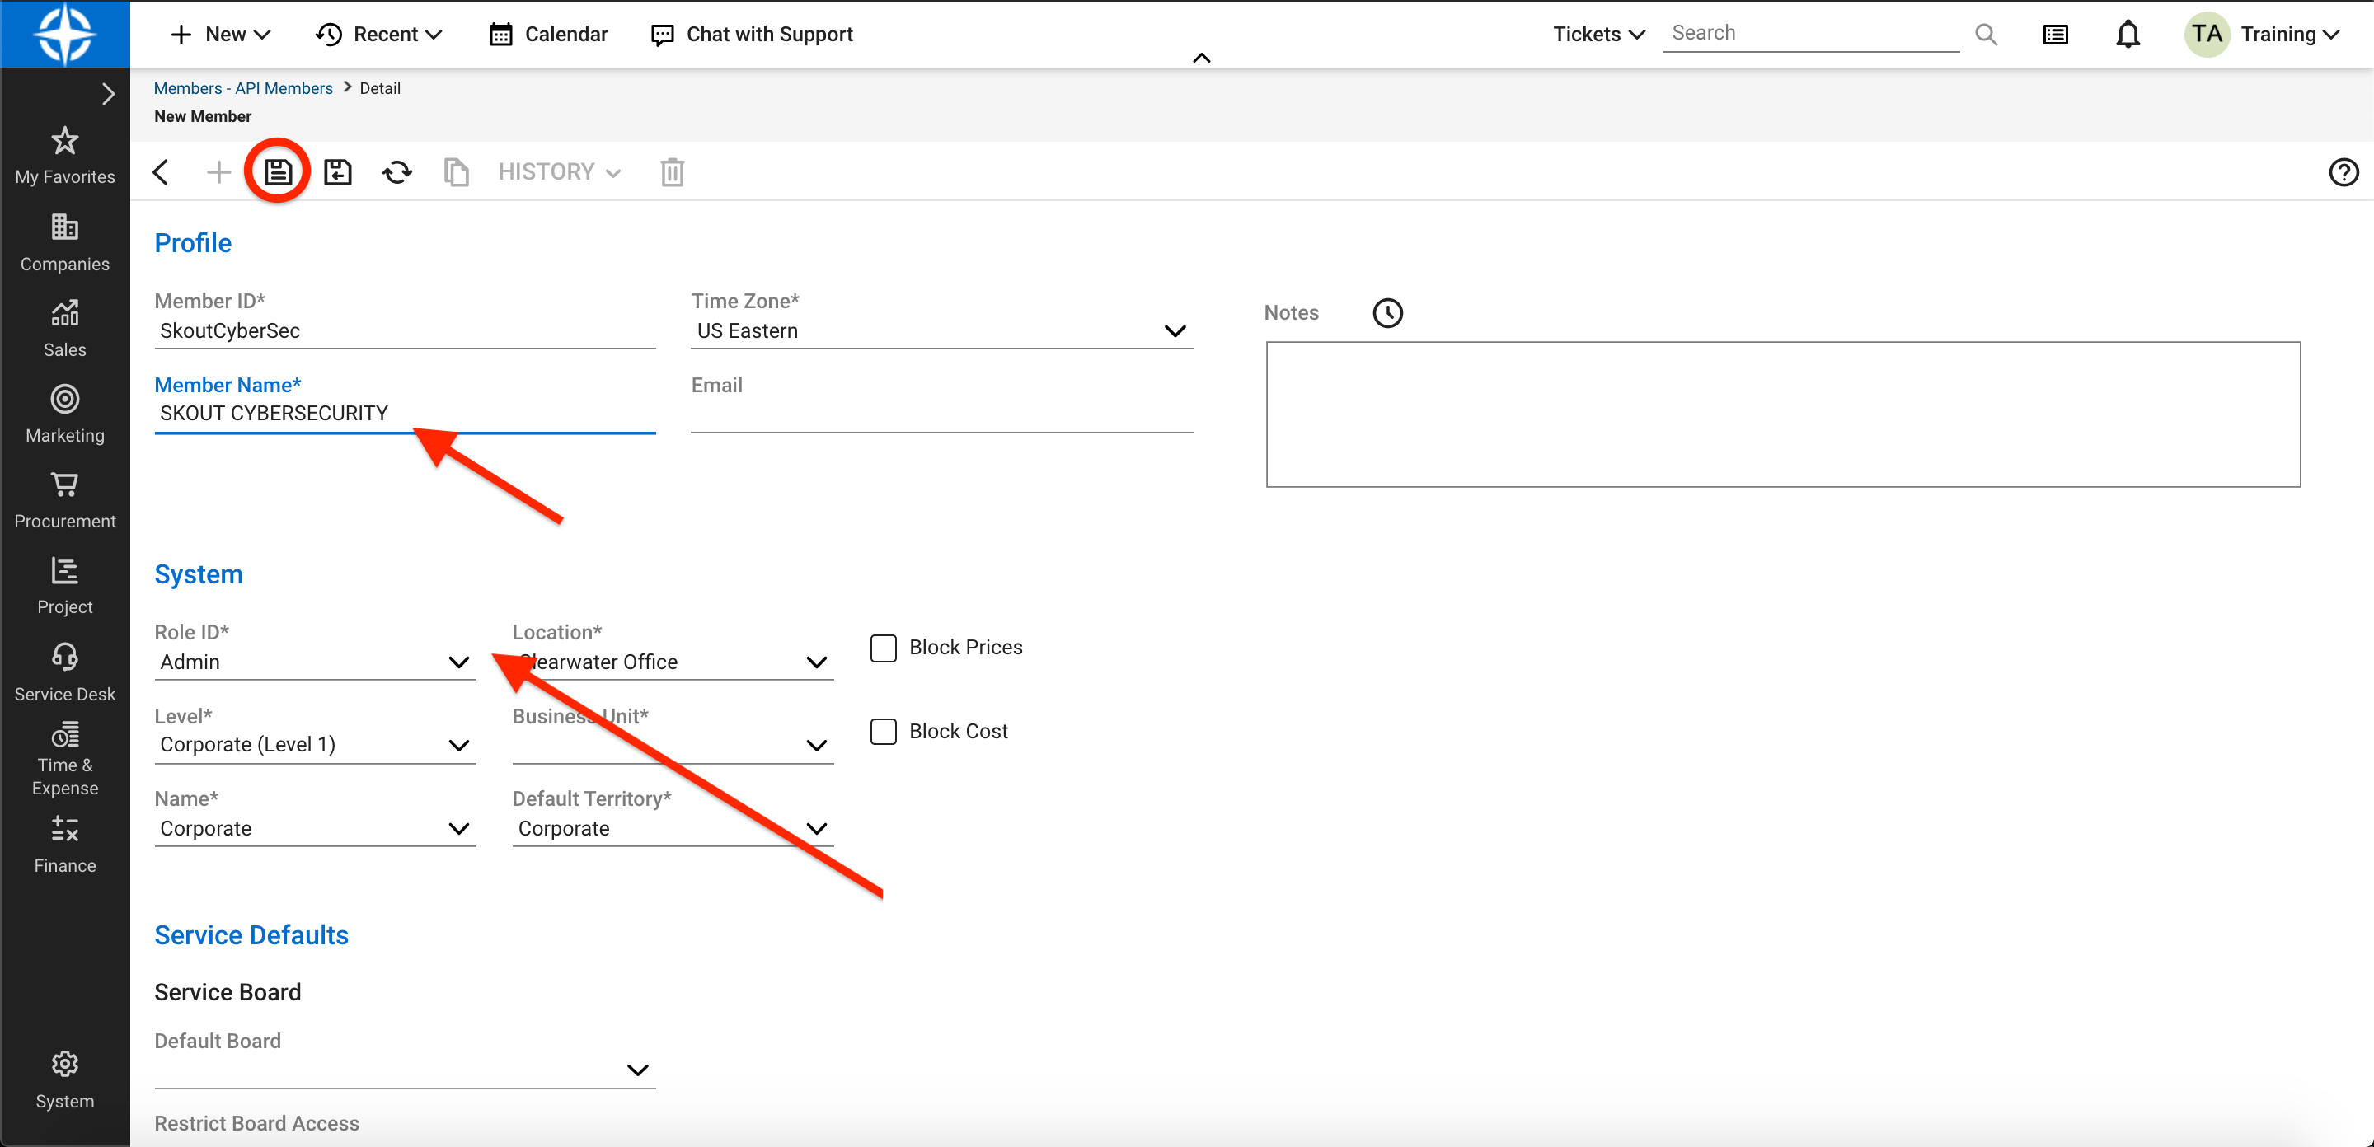Click the Email field
The image size is (2374, 1147).
pos(941,414)
